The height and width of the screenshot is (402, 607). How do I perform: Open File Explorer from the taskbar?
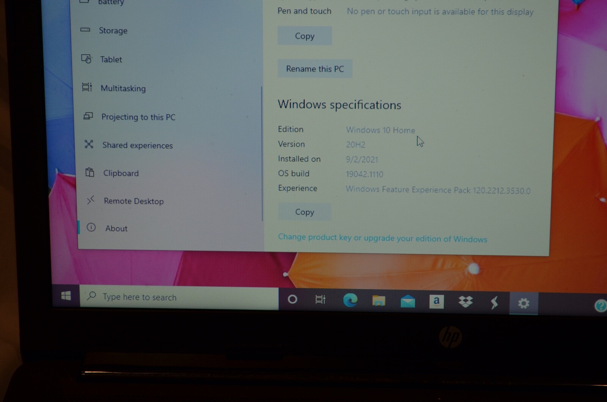379,301
